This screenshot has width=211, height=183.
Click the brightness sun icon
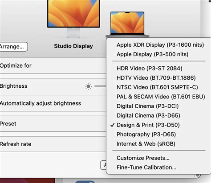[88, 86]
